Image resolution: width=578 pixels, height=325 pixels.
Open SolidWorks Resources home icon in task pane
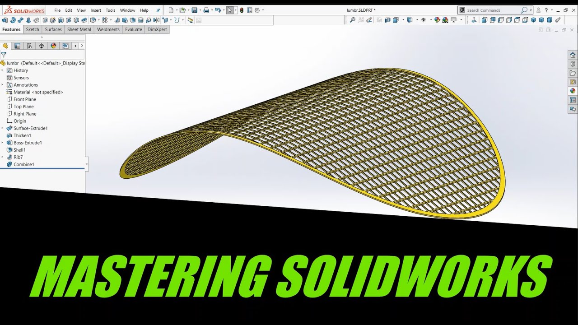[573, 55]
